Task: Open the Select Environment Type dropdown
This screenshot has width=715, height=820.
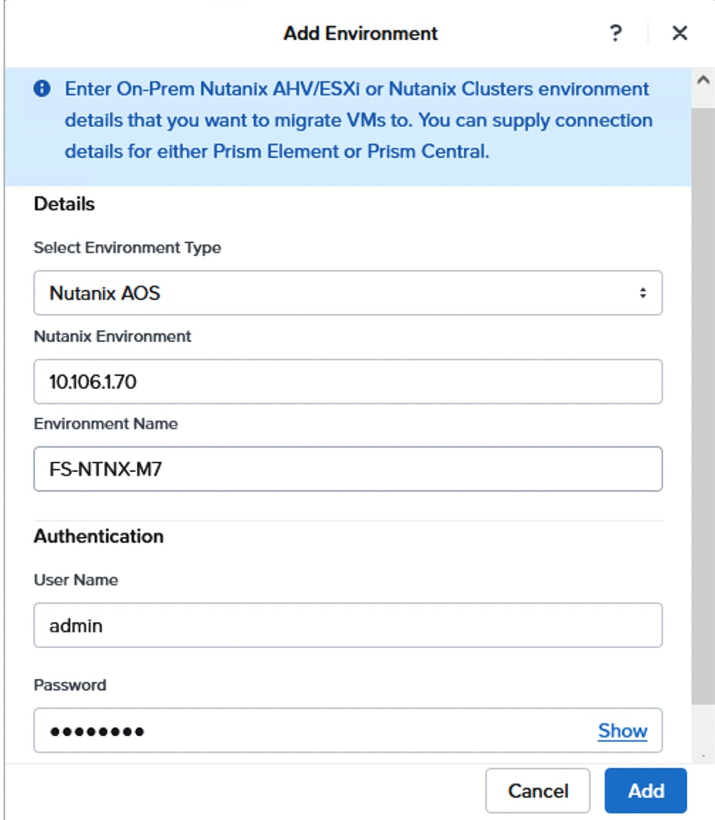Action: (x=347, y=292)
